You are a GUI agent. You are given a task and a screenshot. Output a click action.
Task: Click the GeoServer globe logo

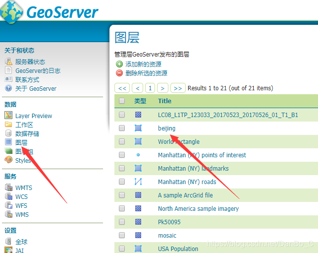pyautogui.click(x=11, y=12)
